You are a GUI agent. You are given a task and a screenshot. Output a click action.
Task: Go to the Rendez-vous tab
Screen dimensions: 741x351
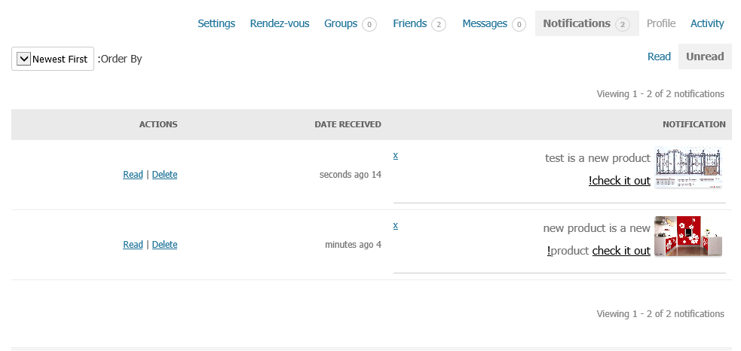(x=280, y=23)
